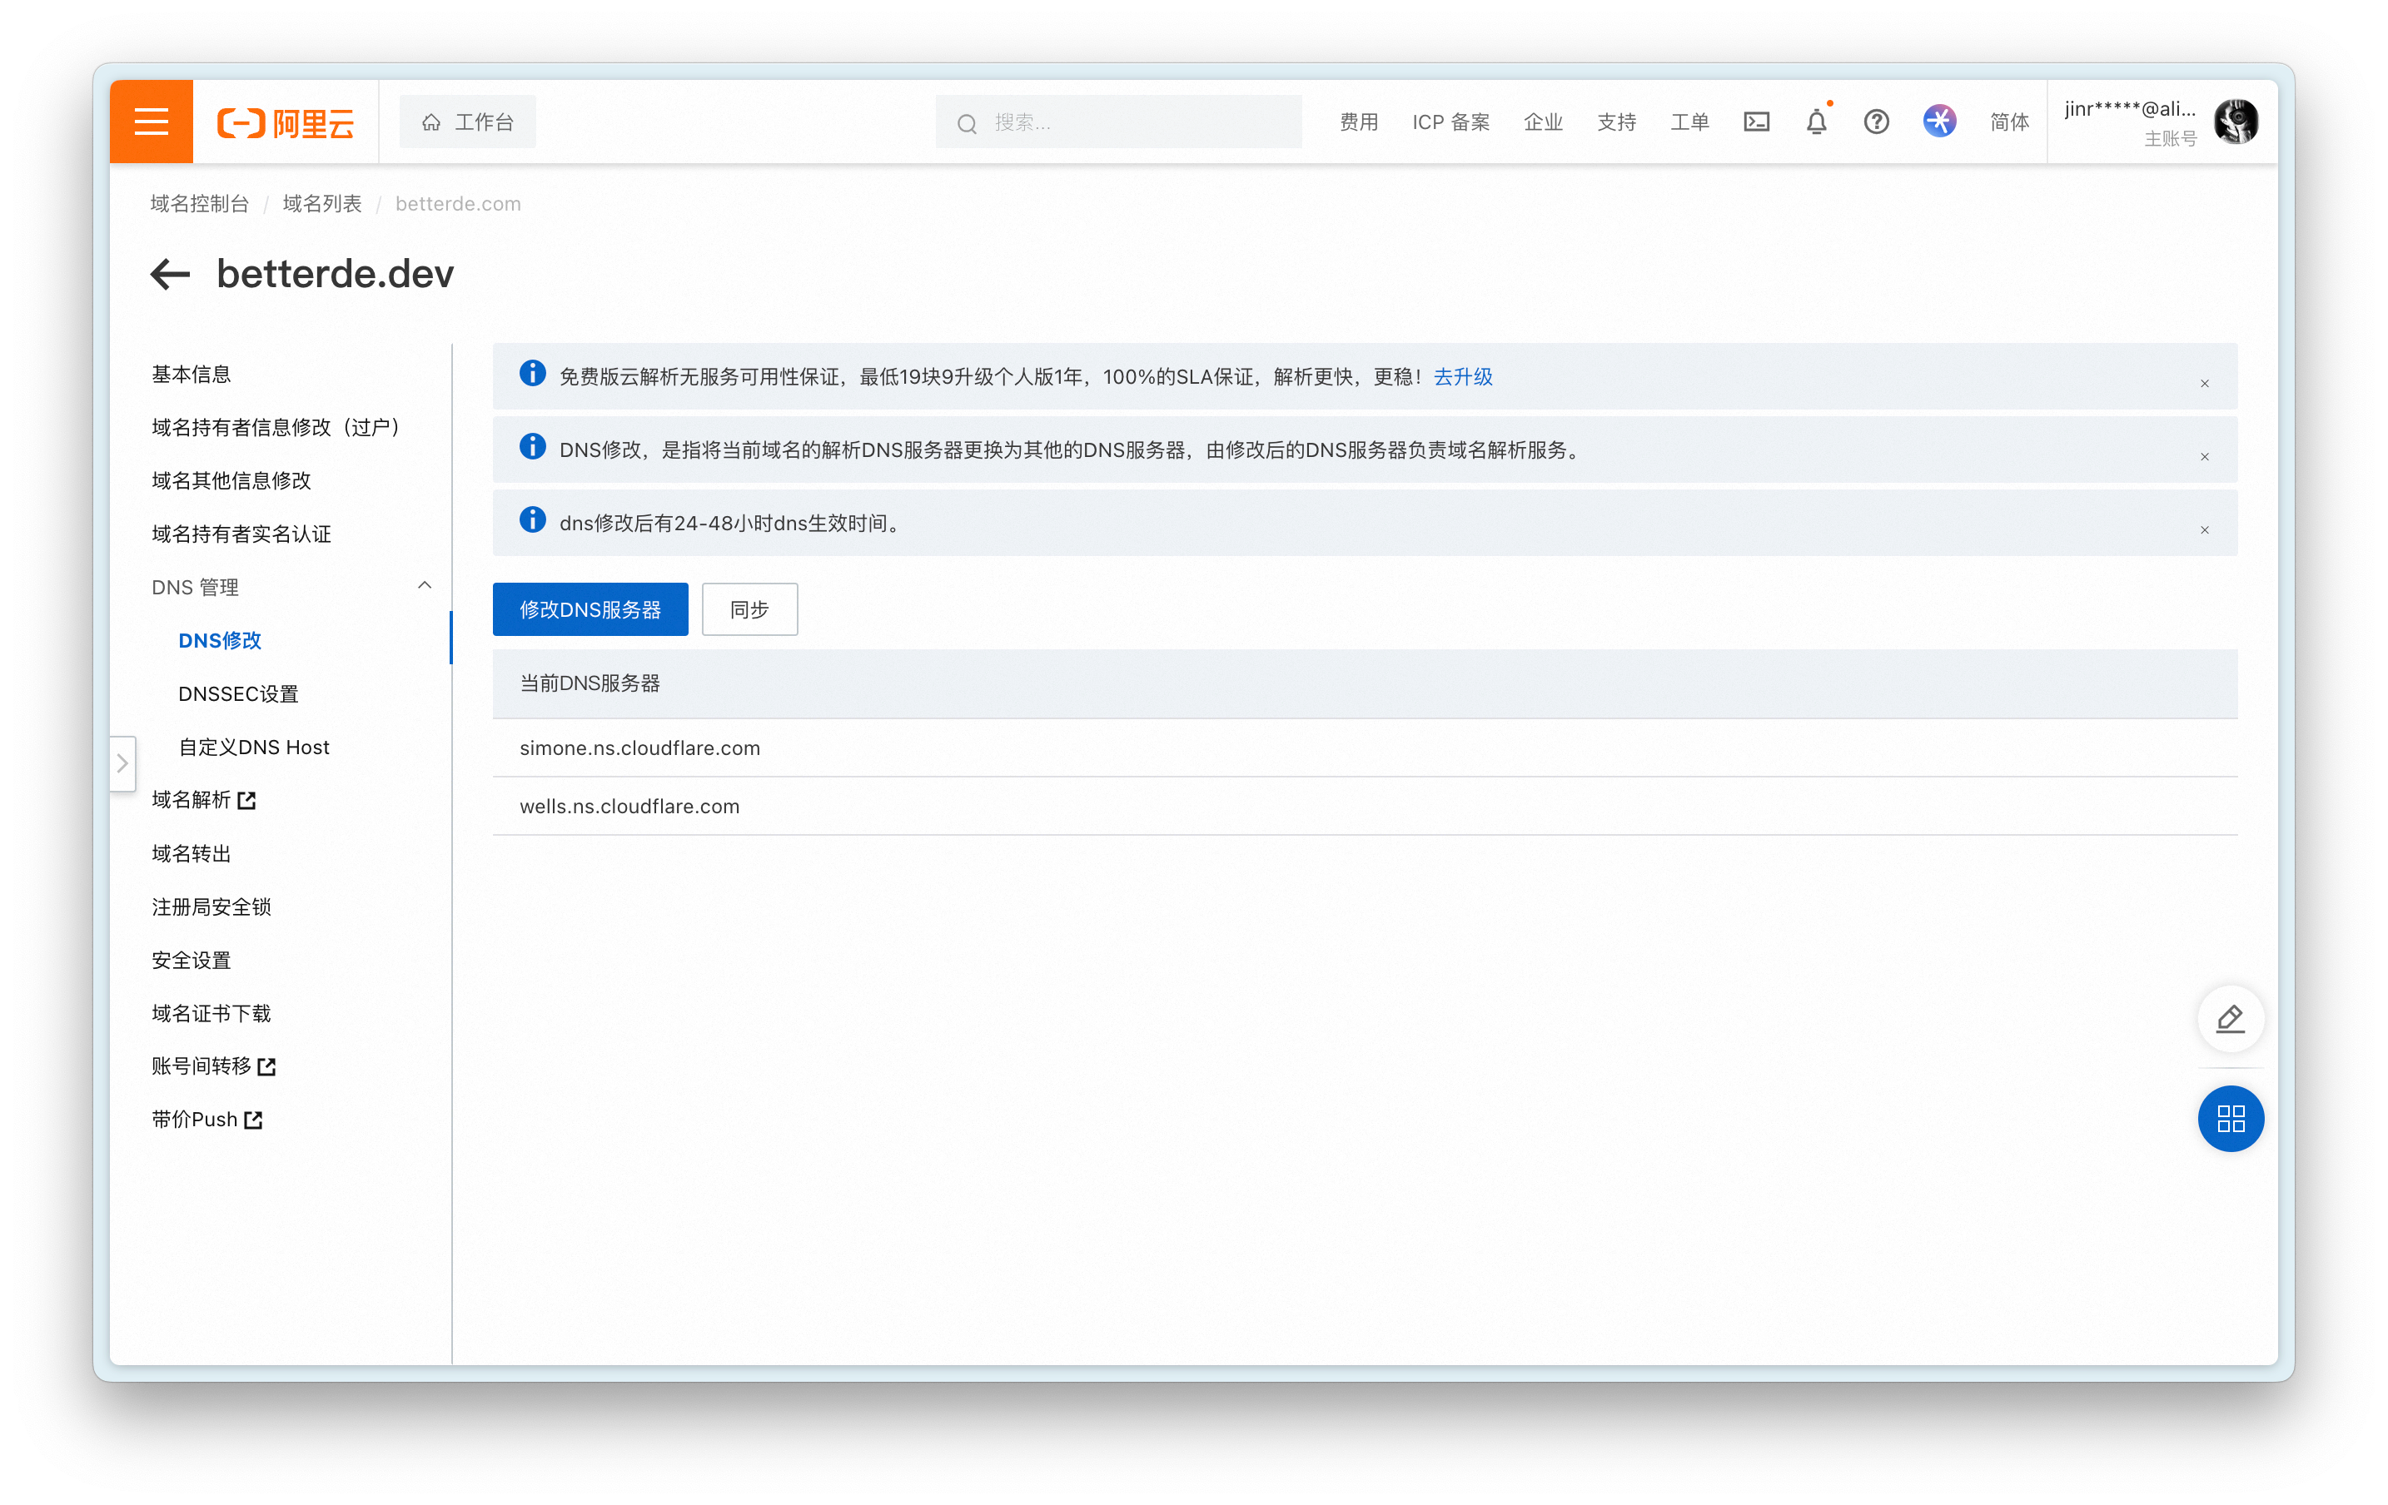Click info icon on the 24-48小时 notice

point(533,520)
